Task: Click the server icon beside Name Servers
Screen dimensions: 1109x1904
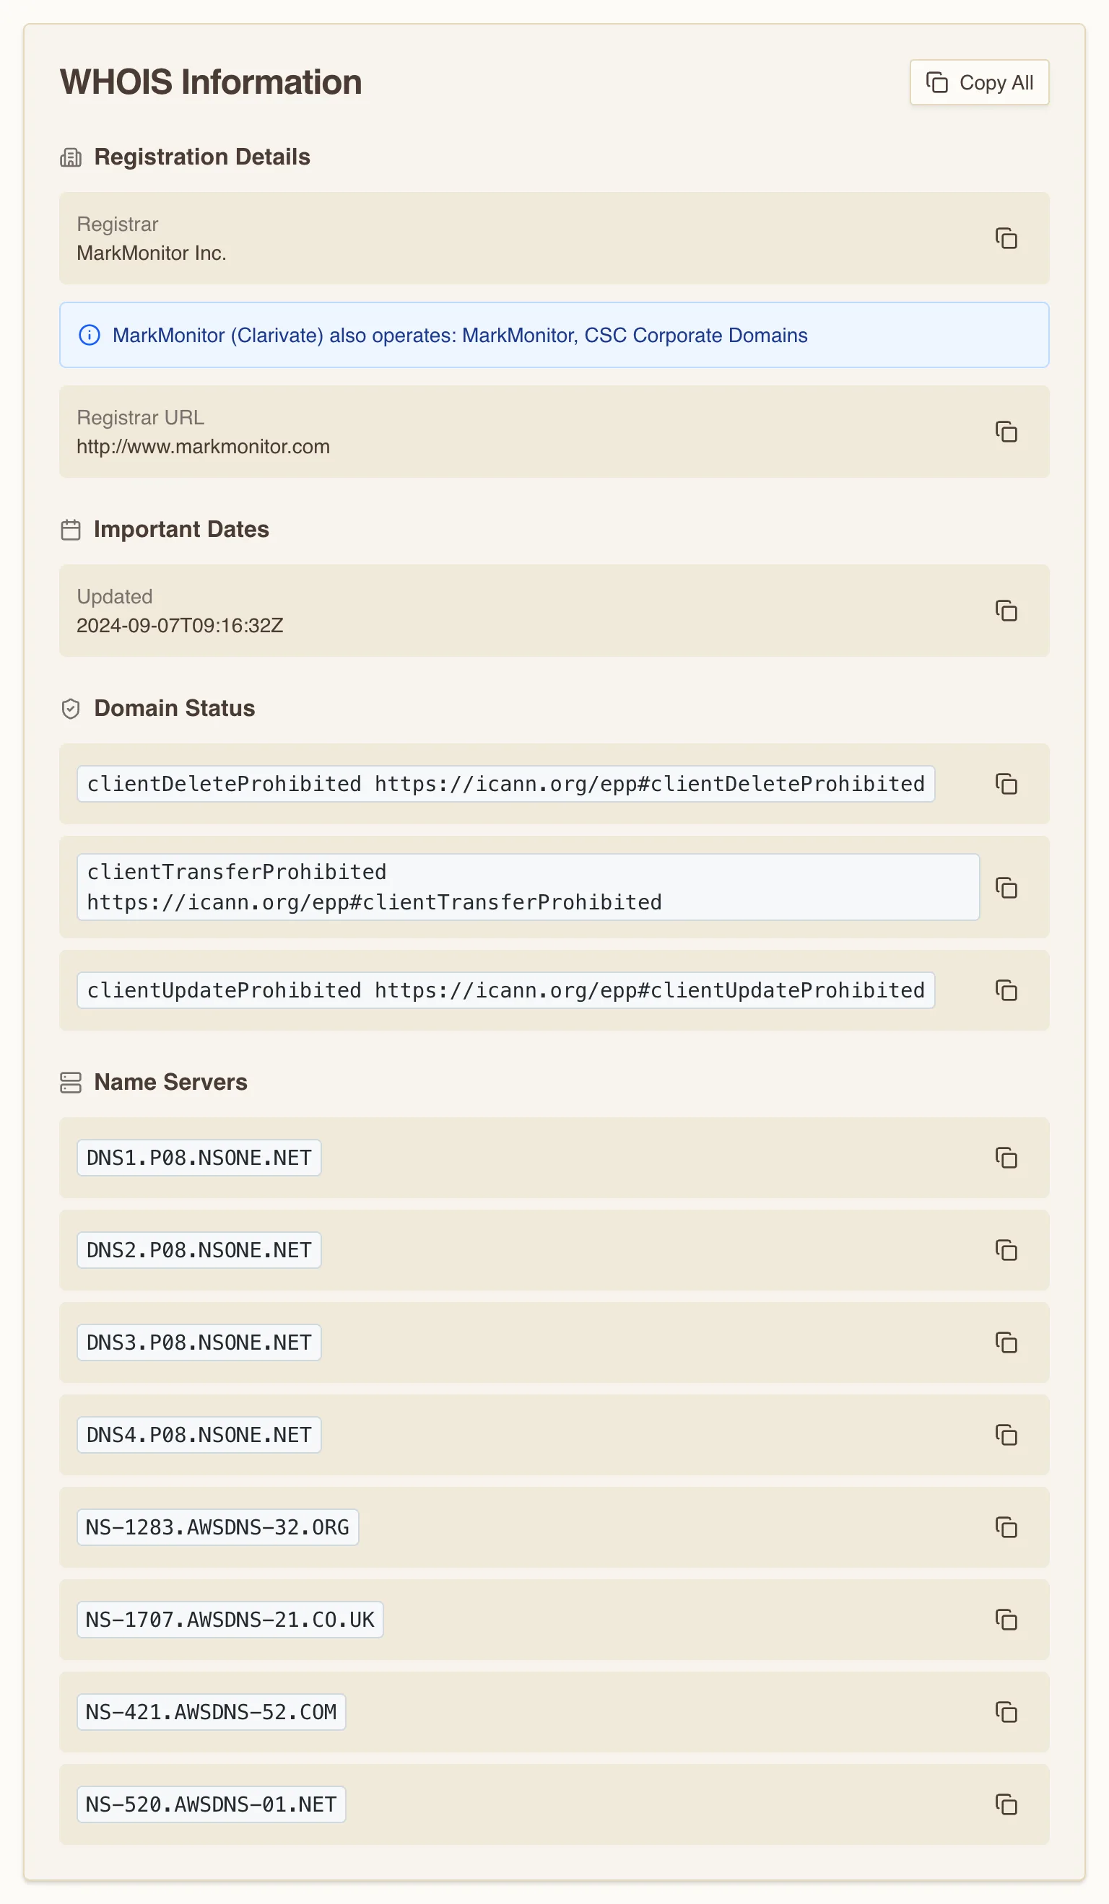Action: (70, 1082)
